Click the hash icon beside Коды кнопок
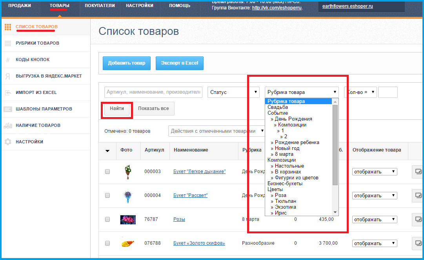Viewport: 424px width, 260px height. pyautogui.click(x=8, y=60)
